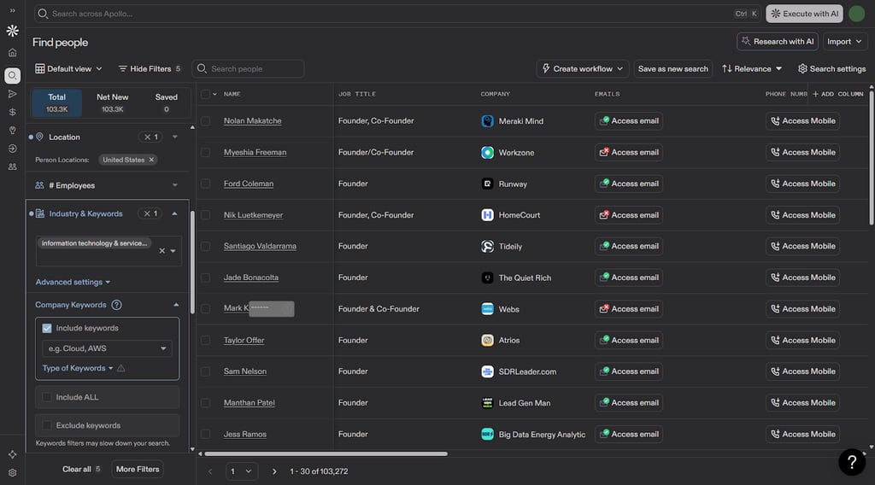875x485 pixels.
Task: Open the gear settings icon in sidebar
Action: click(x=12, y=473)
